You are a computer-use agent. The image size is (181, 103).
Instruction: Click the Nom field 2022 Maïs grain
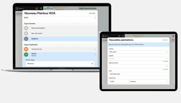coord(138,74)
